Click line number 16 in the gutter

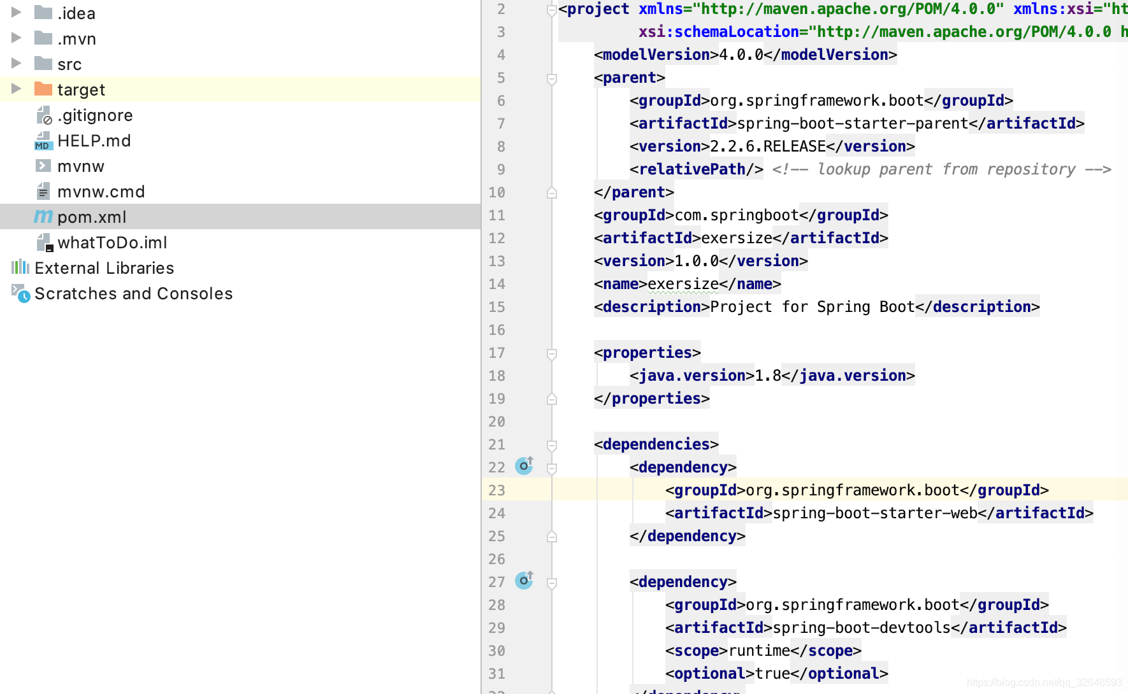point(496,330)
